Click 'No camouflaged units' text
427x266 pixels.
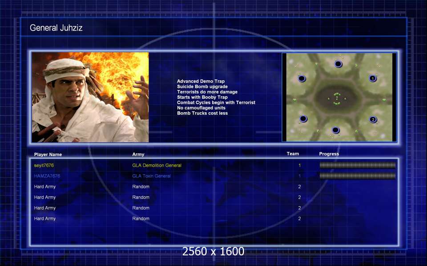pos(201,108)
